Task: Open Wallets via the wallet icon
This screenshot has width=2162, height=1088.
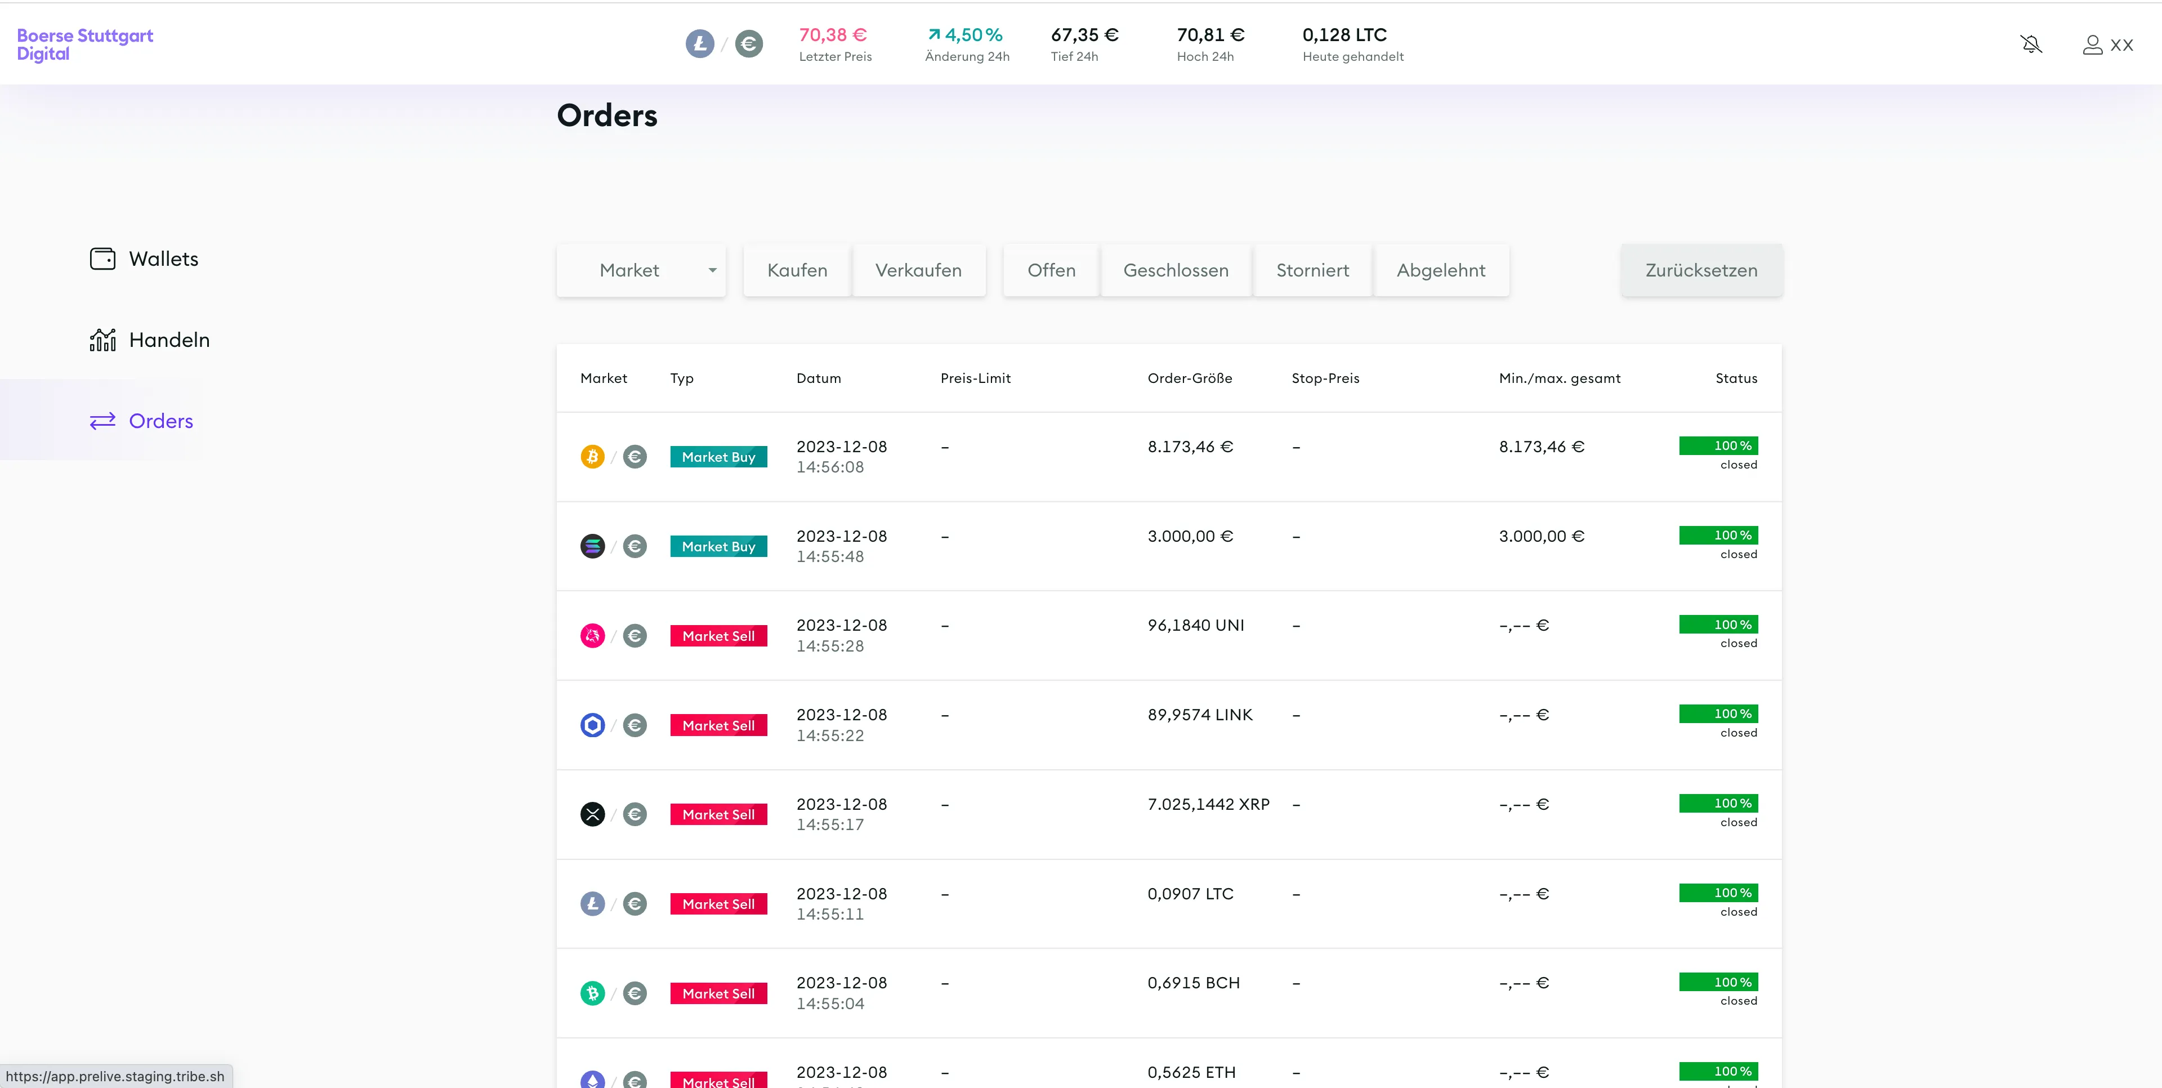Action: pos(102,258)
